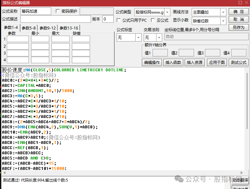This screenshot has width=250, height=189.
Task: Cancel with the 取消 button
Action: (239, 19)
